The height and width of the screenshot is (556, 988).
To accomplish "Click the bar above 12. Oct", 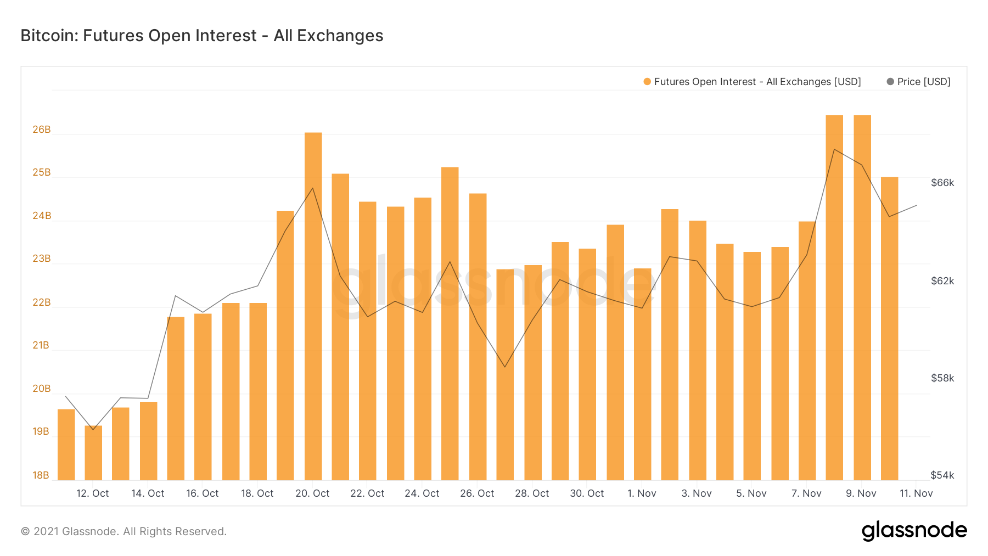I will [93, 453].
